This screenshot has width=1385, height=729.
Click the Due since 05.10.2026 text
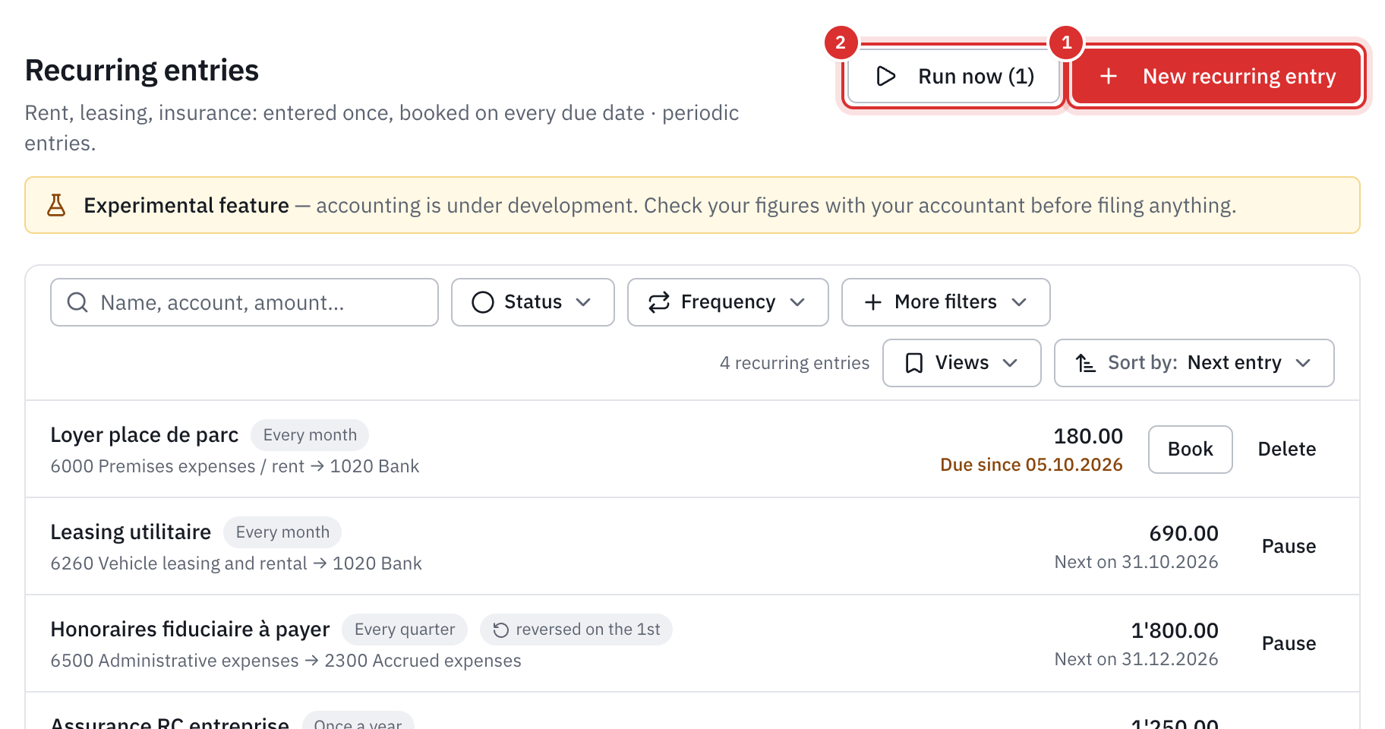tap(1031, 465)
